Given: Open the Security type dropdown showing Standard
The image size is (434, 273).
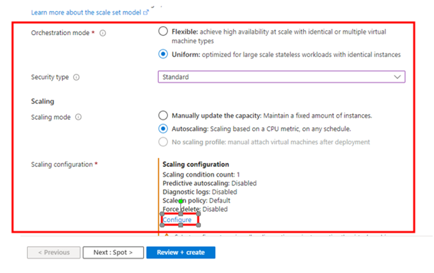Looking at the screenshot, I should click(281, 77).
